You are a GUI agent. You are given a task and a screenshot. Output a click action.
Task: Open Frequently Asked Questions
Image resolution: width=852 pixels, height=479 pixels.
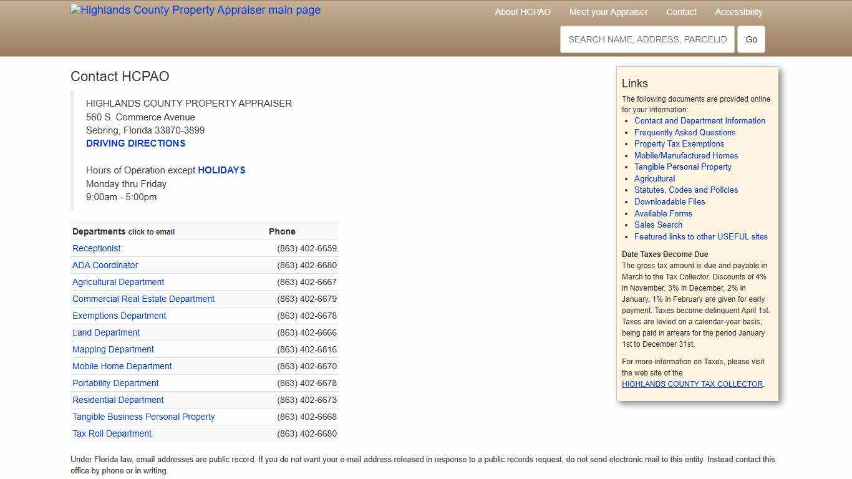point(685,132)
